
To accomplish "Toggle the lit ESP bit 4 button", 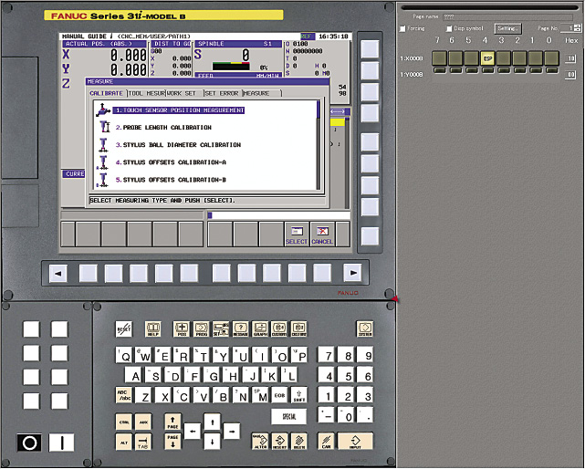I will point(487,58).
